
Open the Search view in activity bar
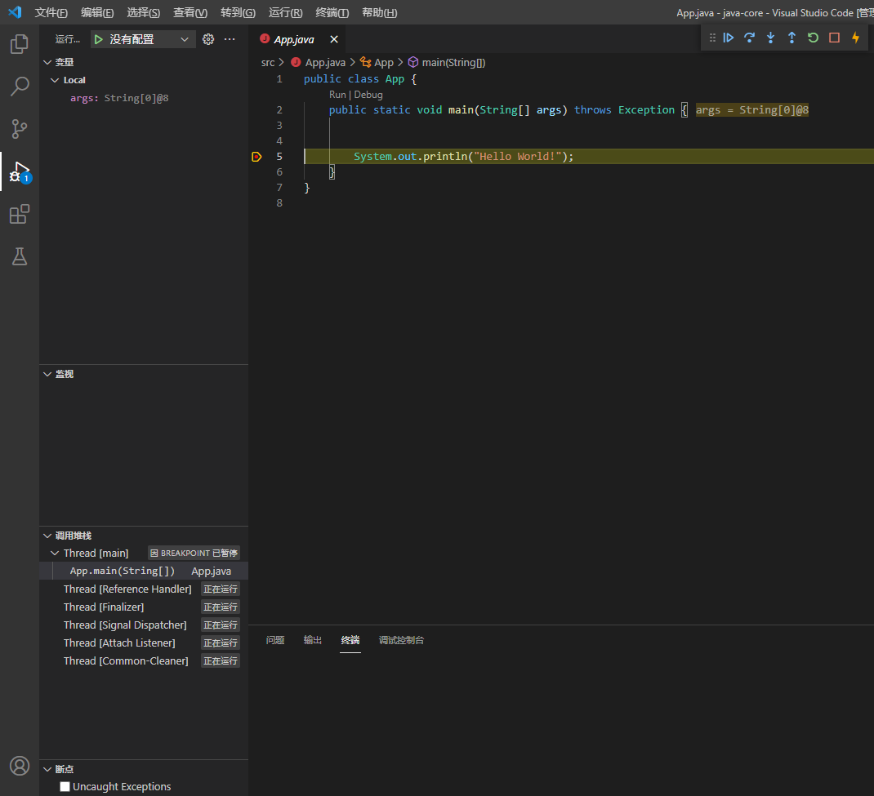(20, 87)
